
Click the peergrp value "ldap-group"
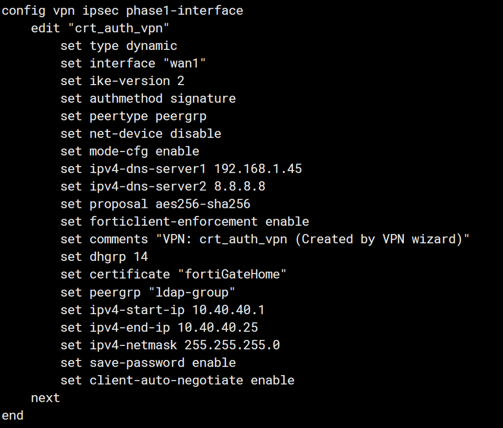coord(203,293)
